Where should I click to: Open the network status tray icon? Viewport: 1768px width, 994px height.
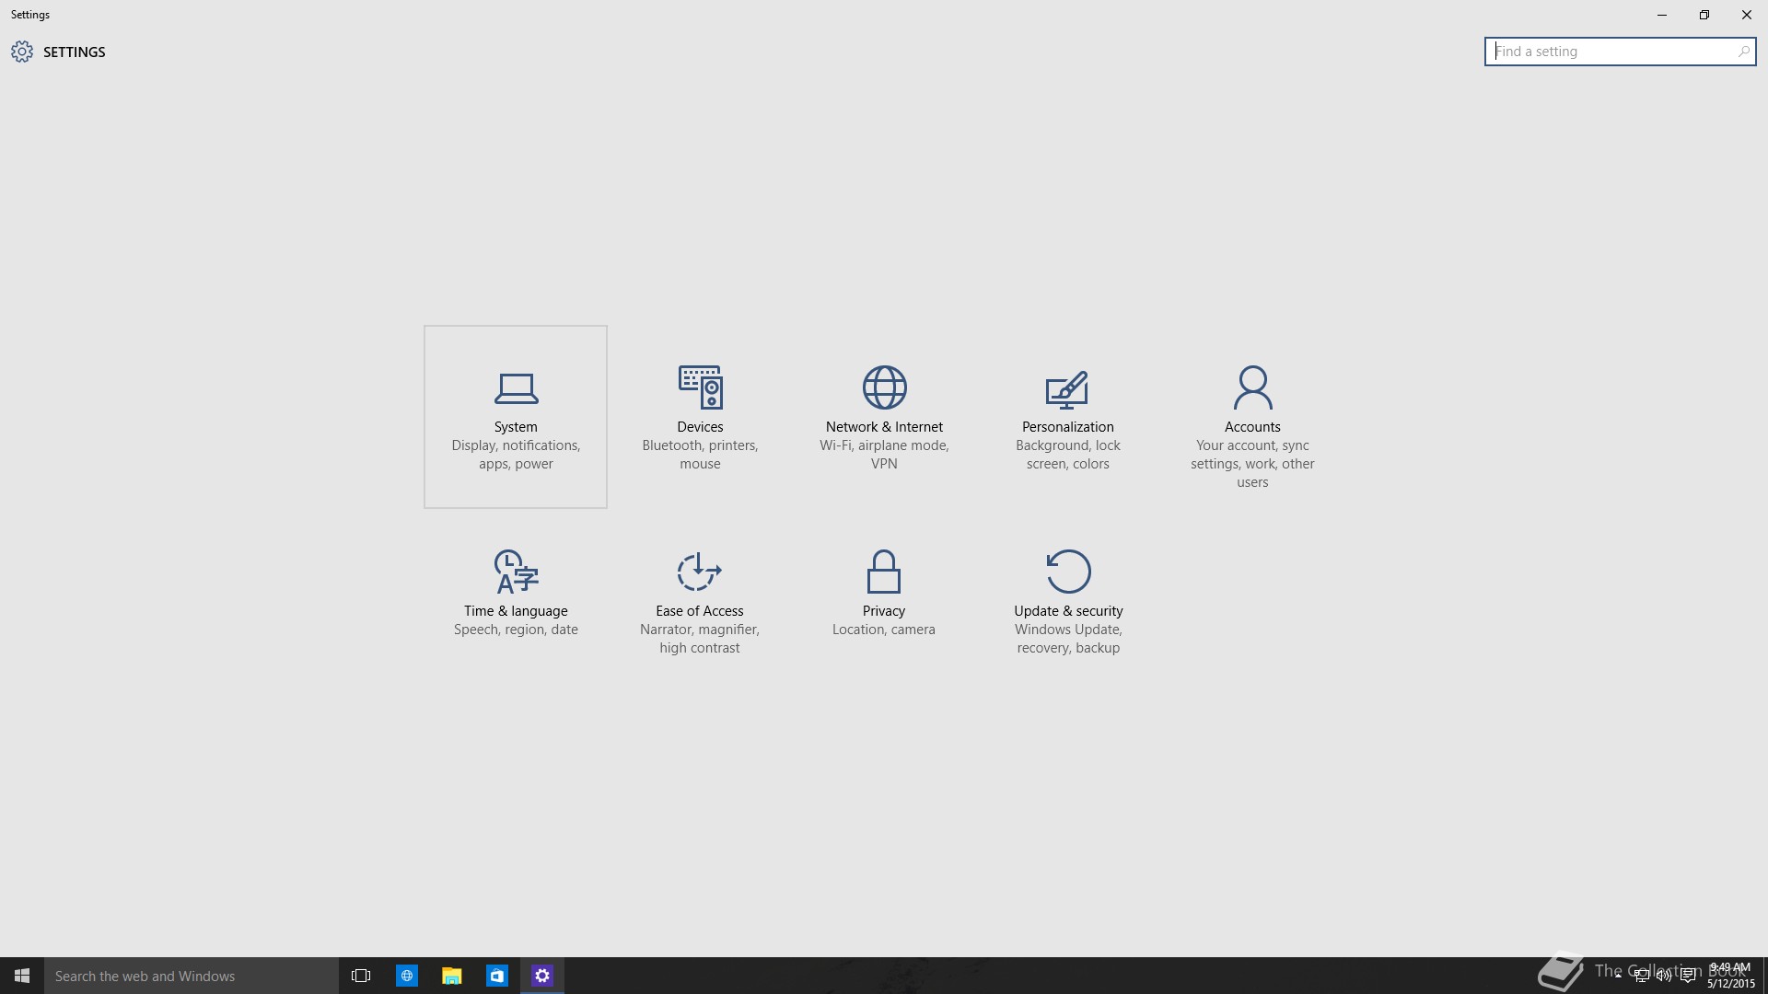1641,976
